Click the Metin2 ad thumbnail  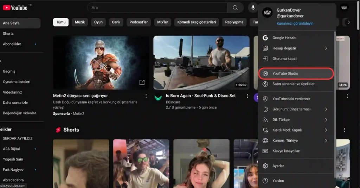pos(101,63)
